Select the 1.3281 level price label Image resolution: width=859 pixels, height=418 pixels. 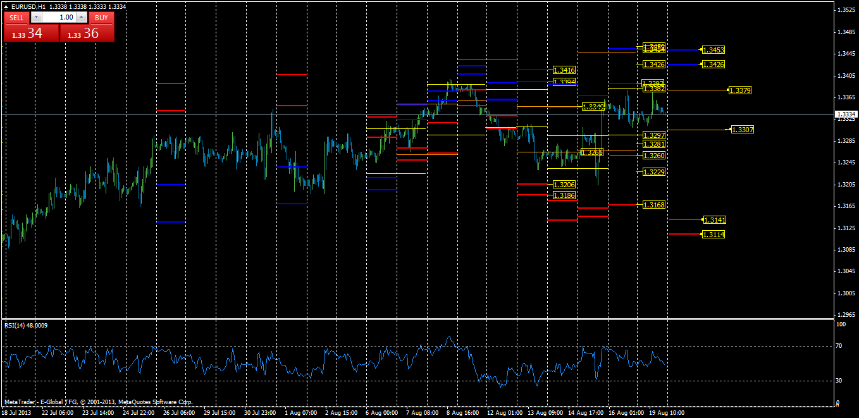click(653, 144)
